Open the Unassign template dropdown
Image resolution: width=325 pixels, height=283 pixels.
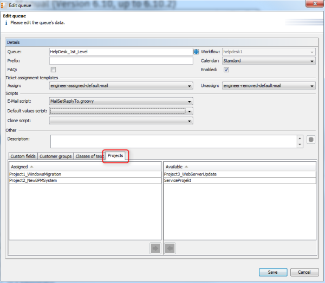268,86
